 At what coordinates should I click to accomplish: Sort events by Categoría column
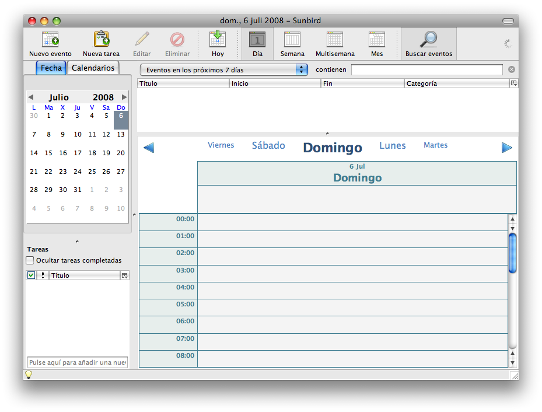point(457,83)
